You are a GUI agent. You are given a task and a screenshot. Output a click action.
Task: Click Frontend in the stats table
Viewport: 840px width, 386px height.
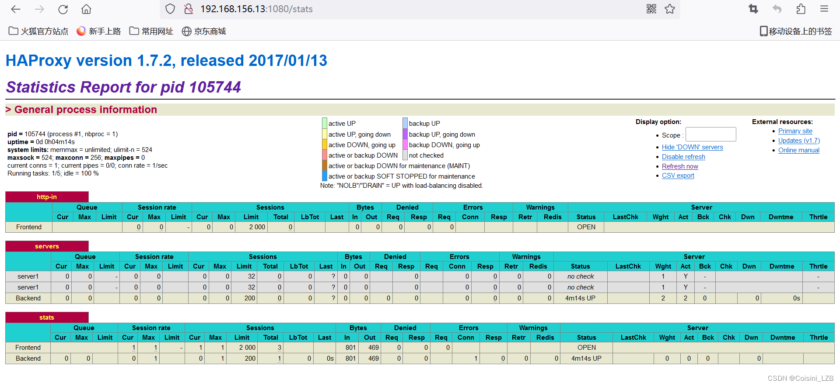click(28, 348)
